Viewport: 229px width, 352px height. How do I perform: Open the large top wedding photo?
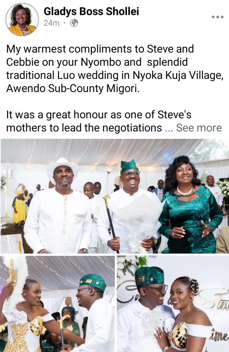coord(115,196)
